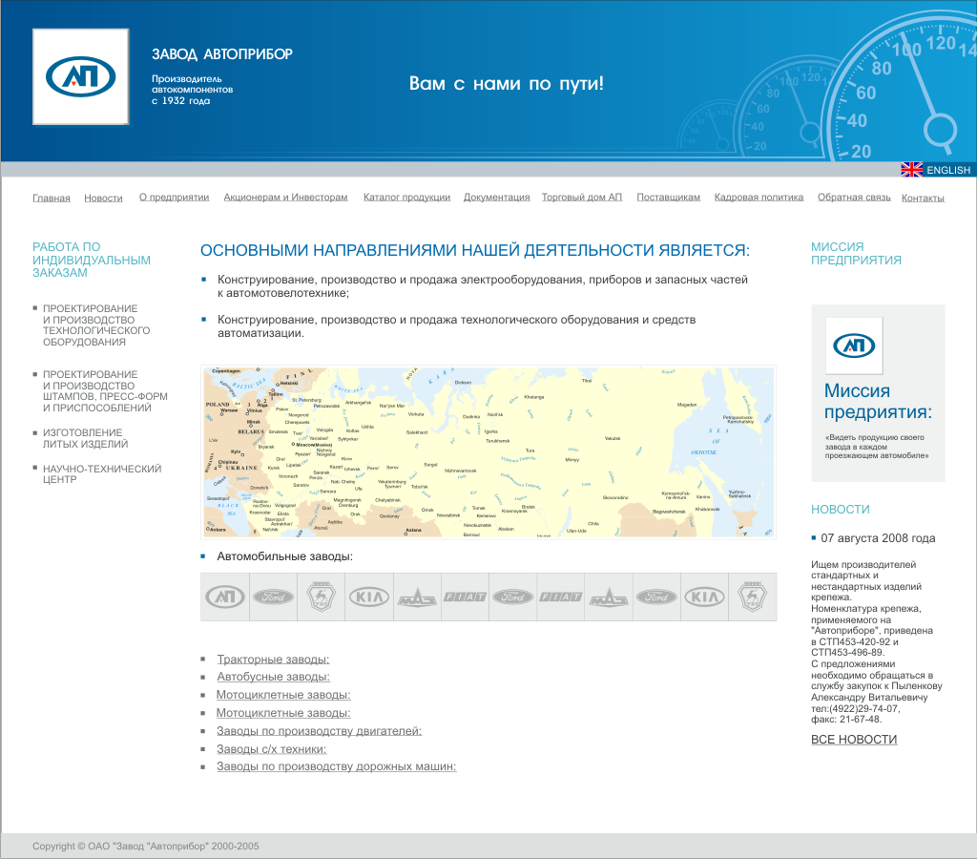Click the second FIAT logo in the strip

(x=561, y=596)
